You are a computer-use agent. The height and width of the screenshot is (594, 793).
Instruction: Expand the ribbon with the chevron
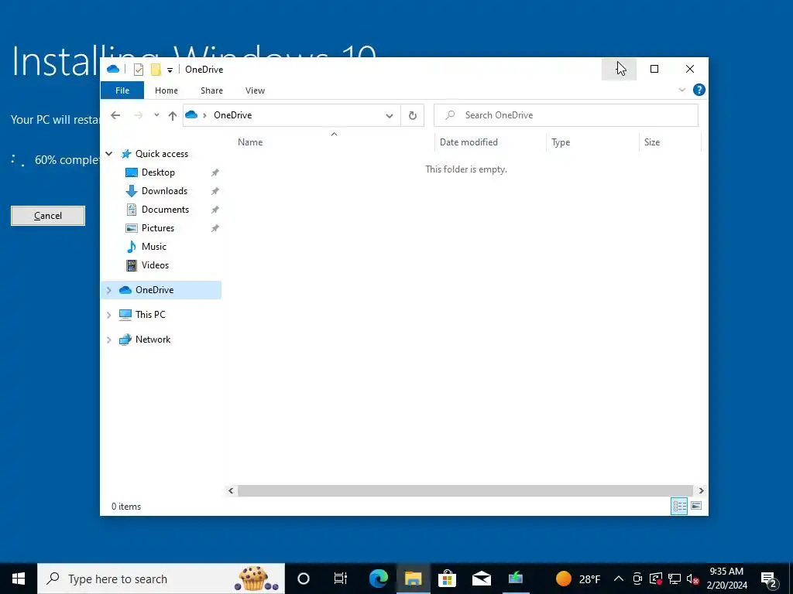[681, 90]
